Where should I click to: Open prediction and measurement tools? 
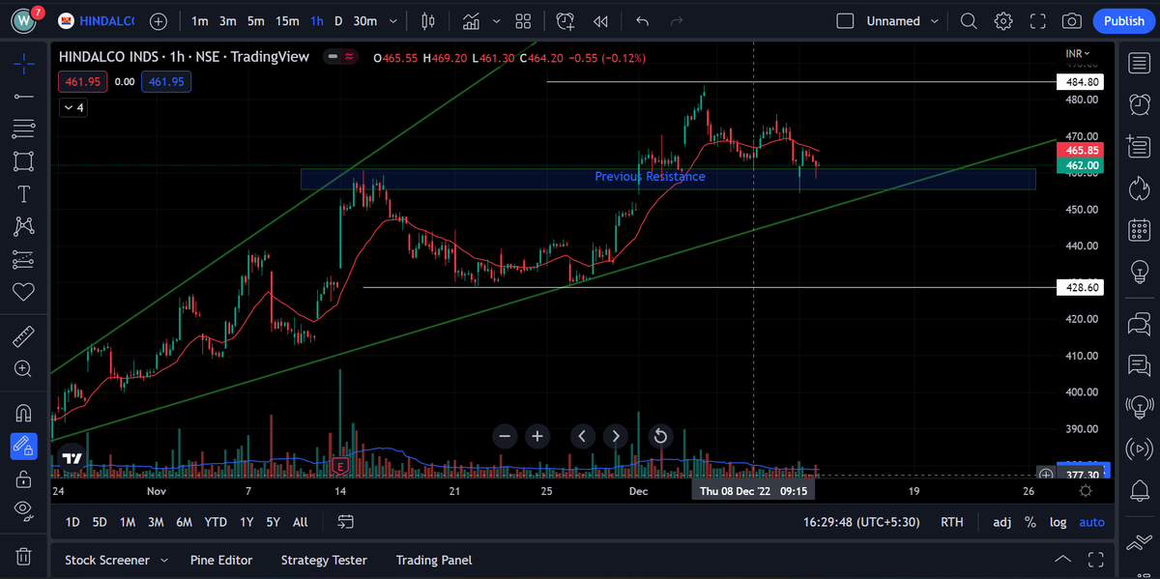tap(24, 259)
